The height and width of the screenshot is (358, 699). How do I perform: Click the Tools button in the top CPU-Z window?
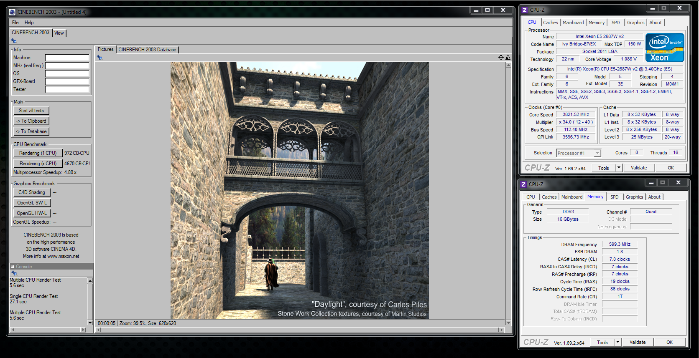point(604,168)
